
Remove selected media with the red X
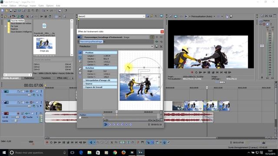tap(27, 16)
